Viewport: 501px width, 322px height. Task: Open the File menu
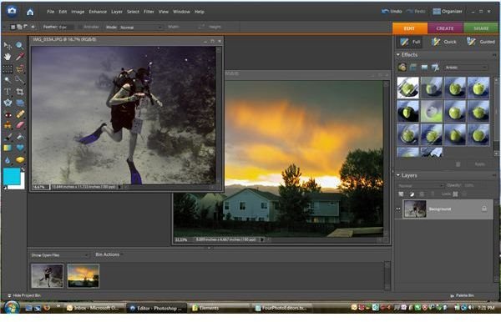(x=50, y=12)
